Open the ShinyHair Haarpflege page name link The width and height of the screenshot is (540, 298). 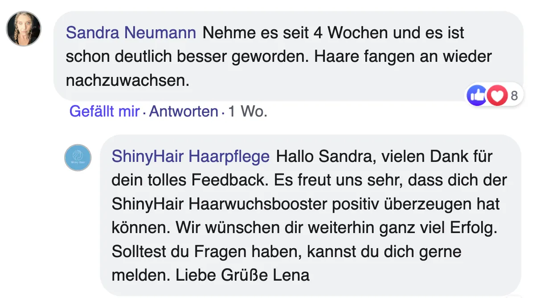pos(191,157)
